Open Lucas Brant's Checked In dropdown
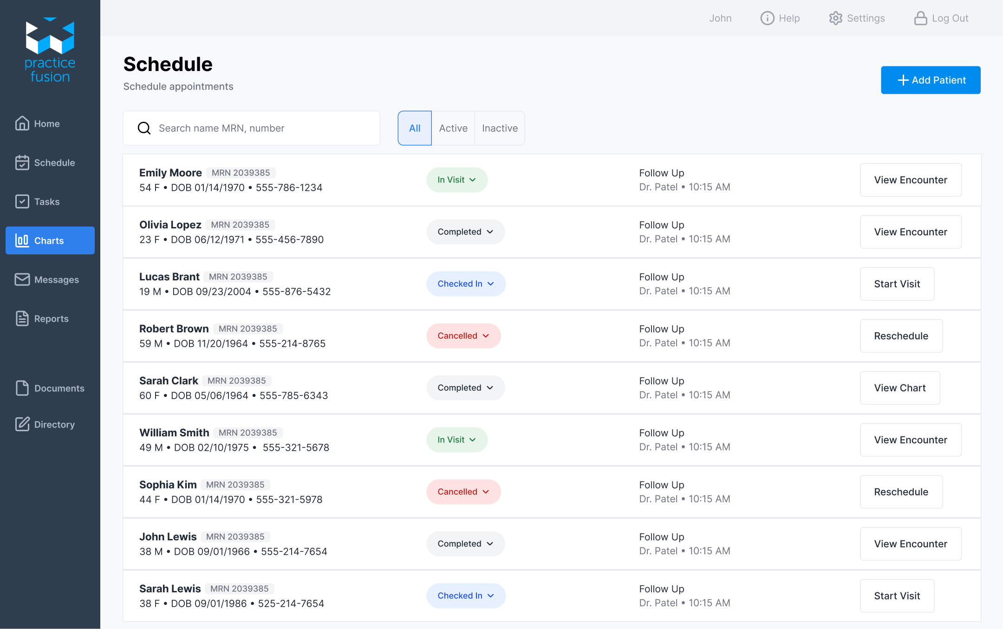 click(x=466, y=284)
